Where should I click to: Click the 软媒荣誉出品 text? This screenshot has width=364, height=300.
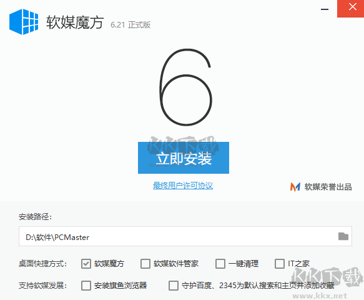(328, 187)
